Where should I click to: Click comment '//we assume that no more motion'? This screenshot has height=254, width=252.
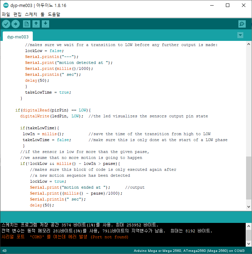(x=81, y=158)
